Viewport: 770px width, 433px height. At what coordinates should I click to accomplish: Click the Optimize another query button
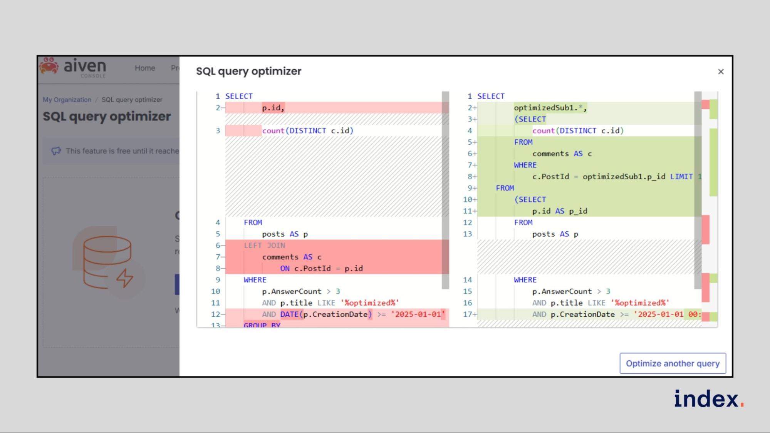click(672, 363)
